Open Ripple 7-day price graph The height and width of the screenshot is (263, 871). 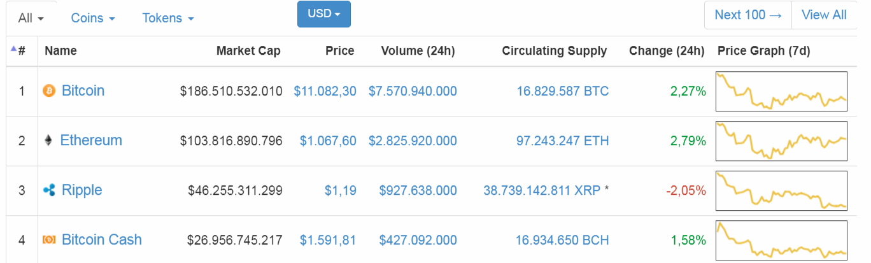(x=781, y=190)
